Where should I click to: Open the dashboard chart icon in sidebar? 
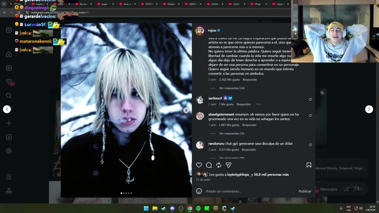9,137
